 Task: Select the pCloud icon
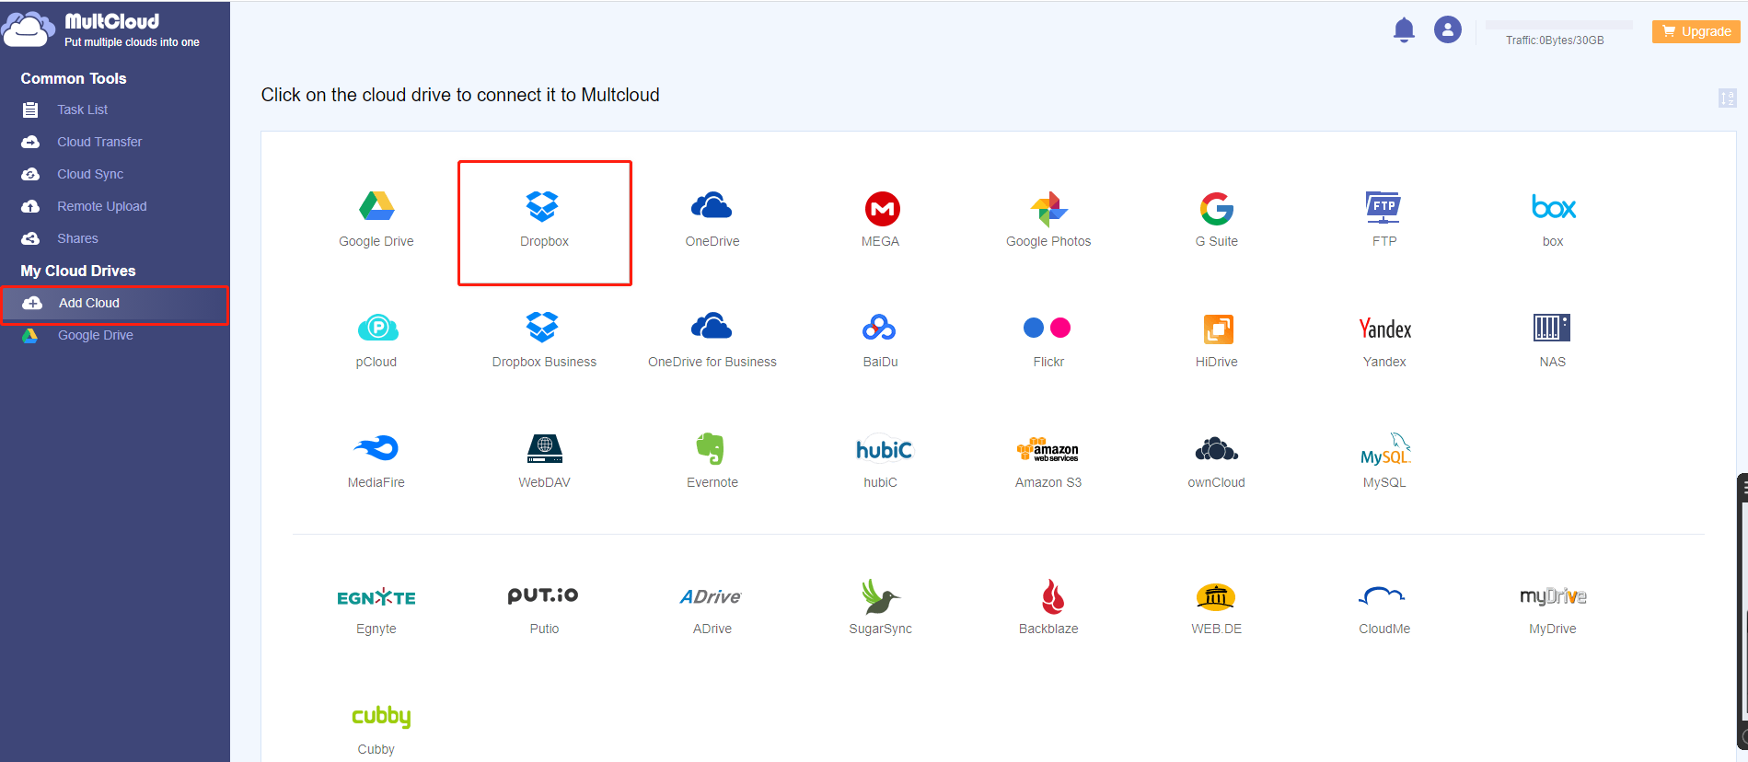[x=376, y=328]
